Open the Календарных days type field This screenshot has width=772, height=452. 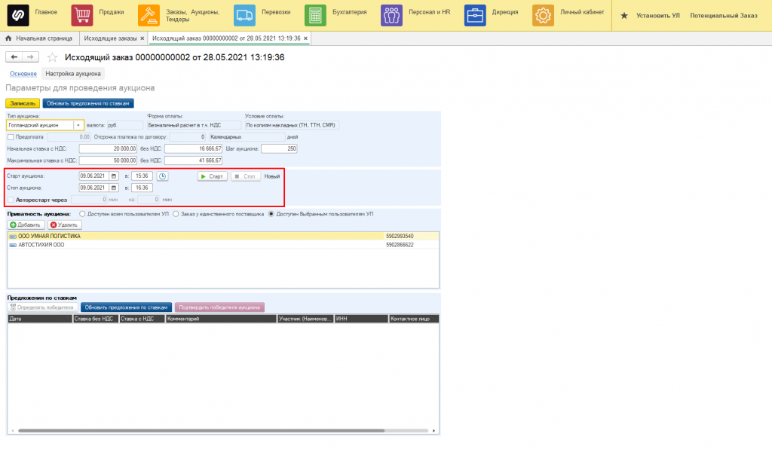[x=247, y=137]
